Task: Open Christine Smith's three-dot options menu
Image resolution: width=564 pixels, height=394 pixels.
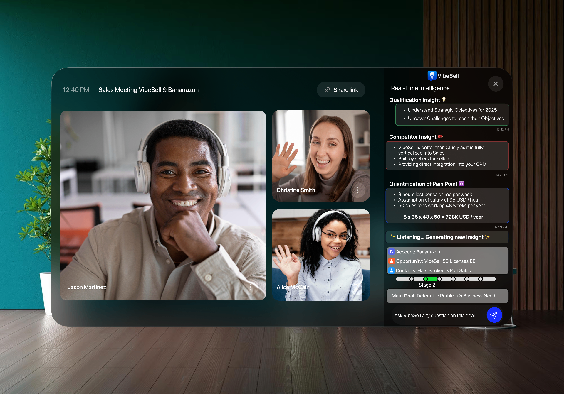Action: click(x=357, y=190)
